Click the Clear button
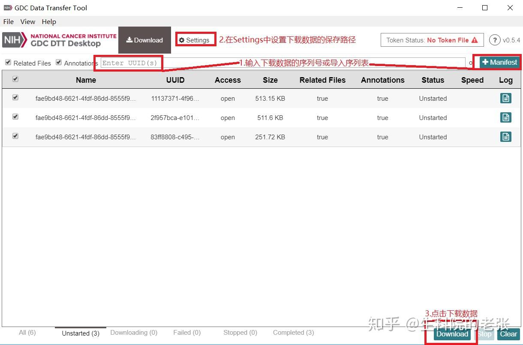The width and height of the screenshot is (523, 345). click(508, 334)
